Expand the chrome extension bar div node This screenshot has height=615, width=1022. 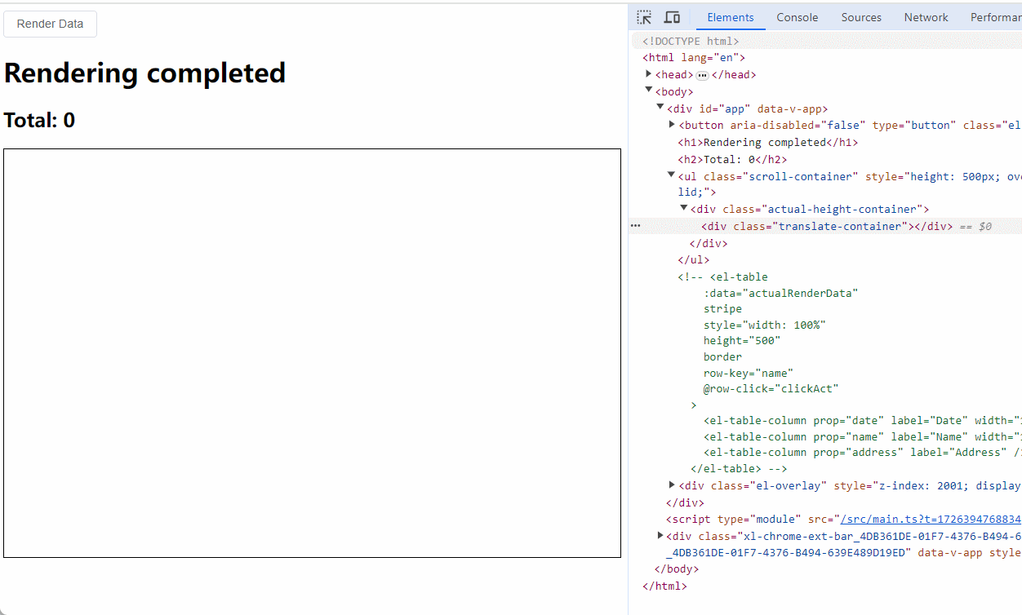pyautogui.click(x=660, y=535)
